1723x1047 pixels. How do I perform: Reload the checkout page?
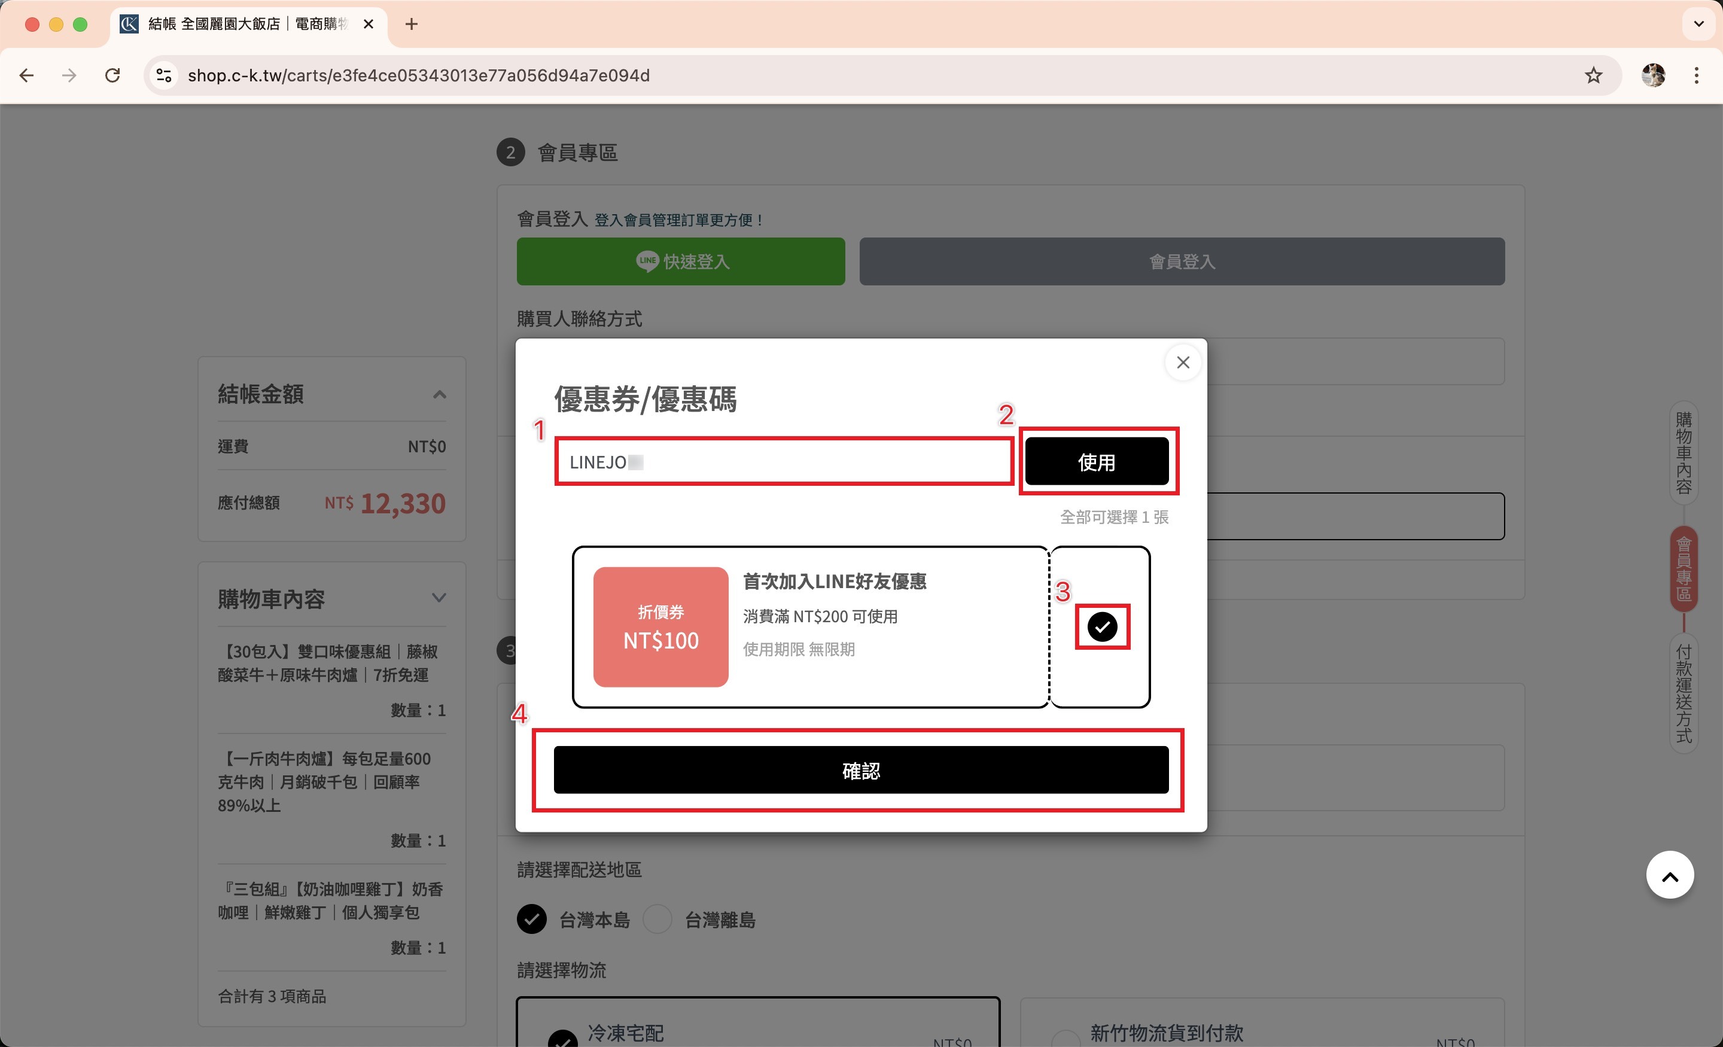click(112, 75)
